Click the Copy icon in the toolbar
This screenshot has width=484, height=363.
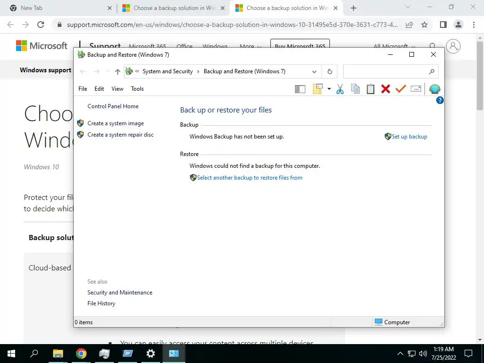click(355, 89)
